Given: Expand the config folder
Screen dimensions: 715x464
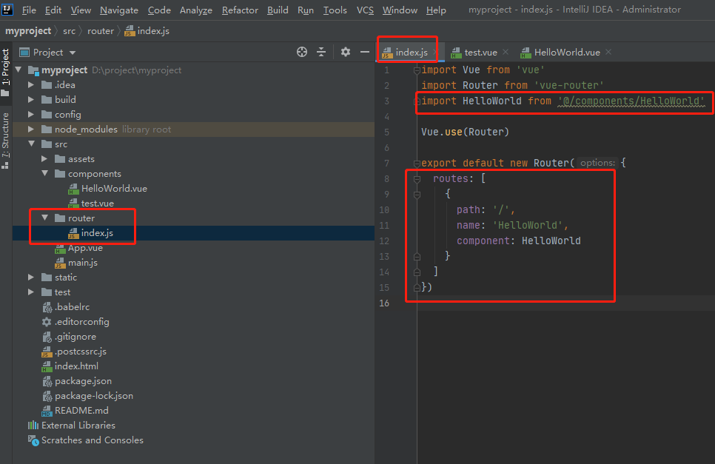Looking at the screenshot, I should tap(31, 115).
